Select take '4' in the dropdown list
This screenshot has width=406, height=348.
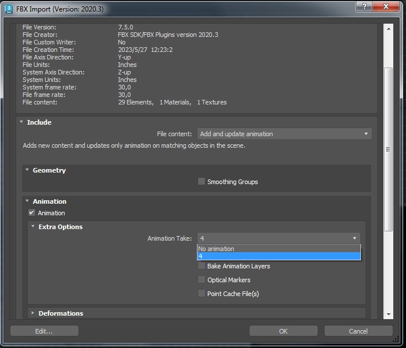(279, 256)
